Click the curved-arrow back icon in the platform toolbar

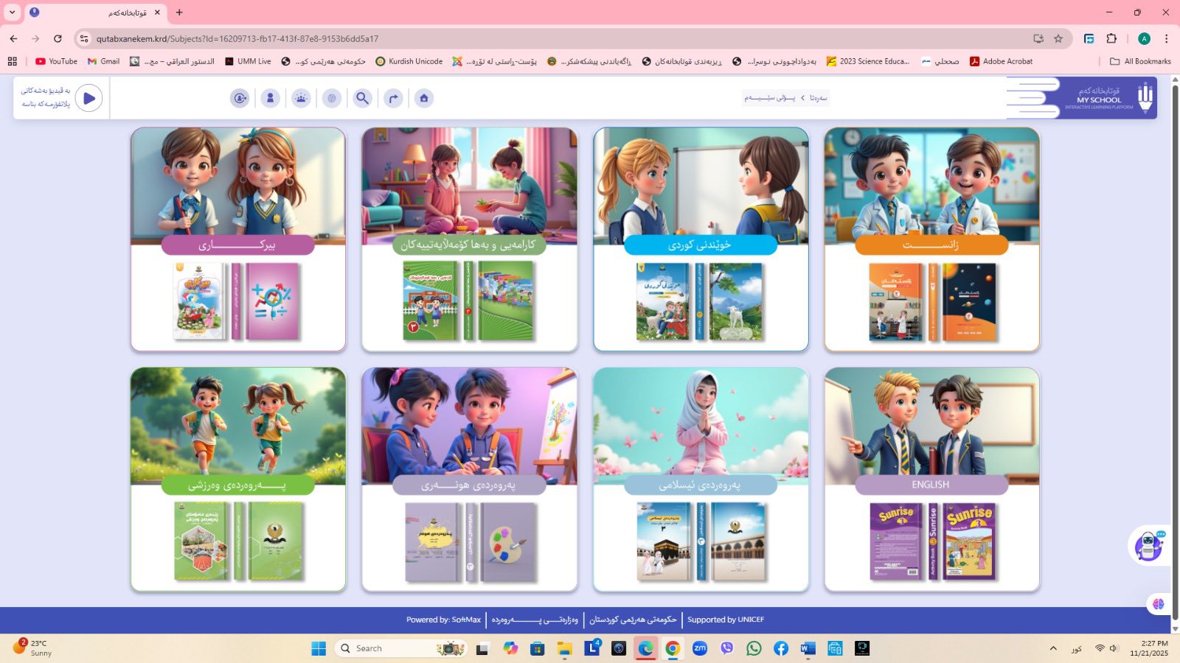393,98
